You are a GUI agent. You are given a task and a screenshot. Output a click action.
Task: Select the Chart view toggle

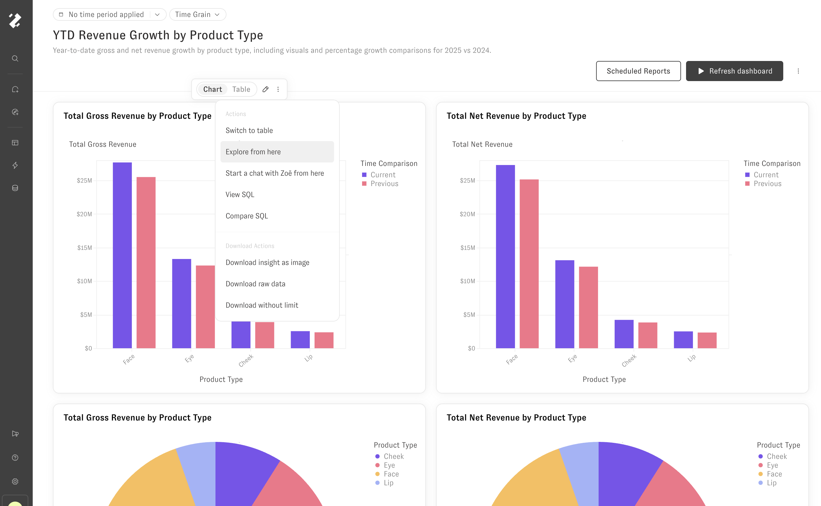coord(212,89)
